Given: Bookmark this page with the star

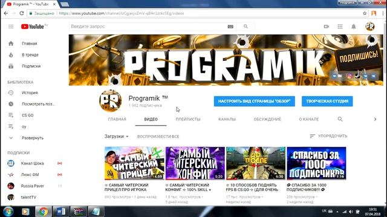Looking at the screenshot, I should click(365, 13).
